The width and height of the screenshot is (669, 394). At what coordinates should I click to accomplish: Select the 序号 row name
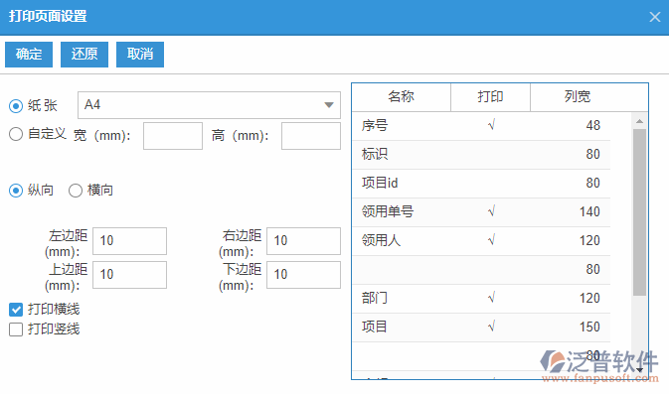point(375,126)
